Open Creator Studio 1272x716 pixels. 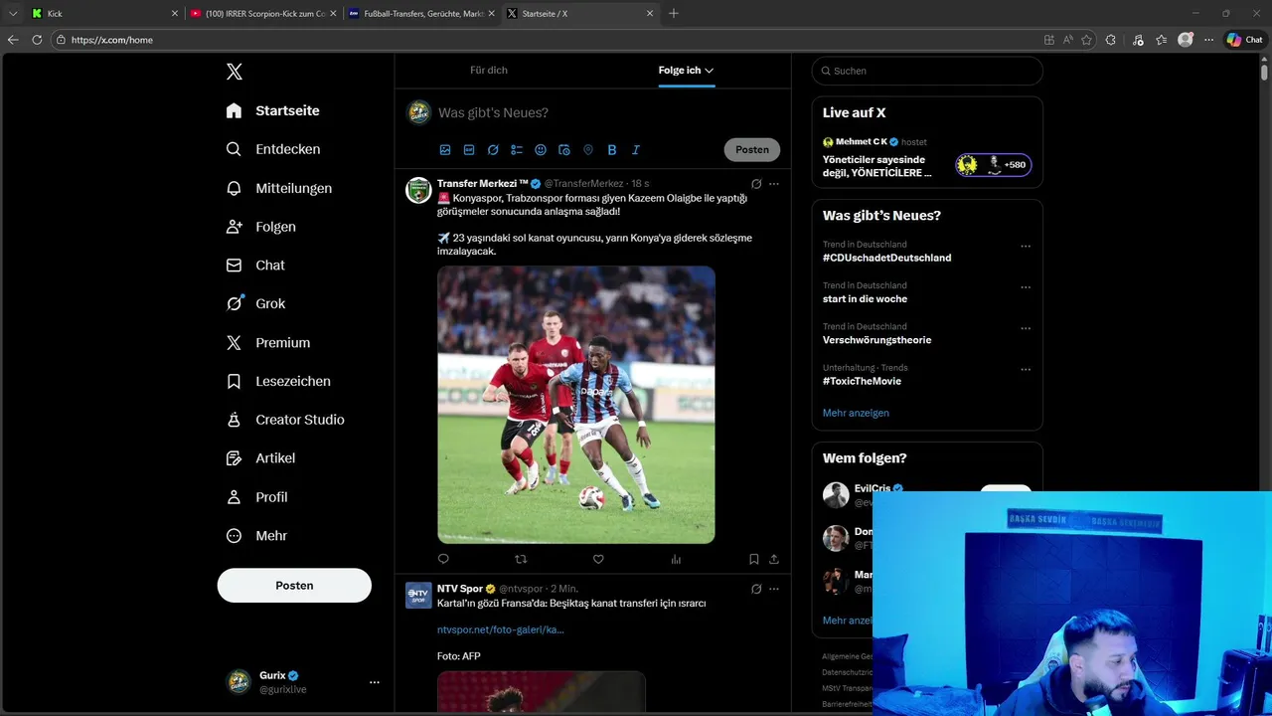coord(285,420)
